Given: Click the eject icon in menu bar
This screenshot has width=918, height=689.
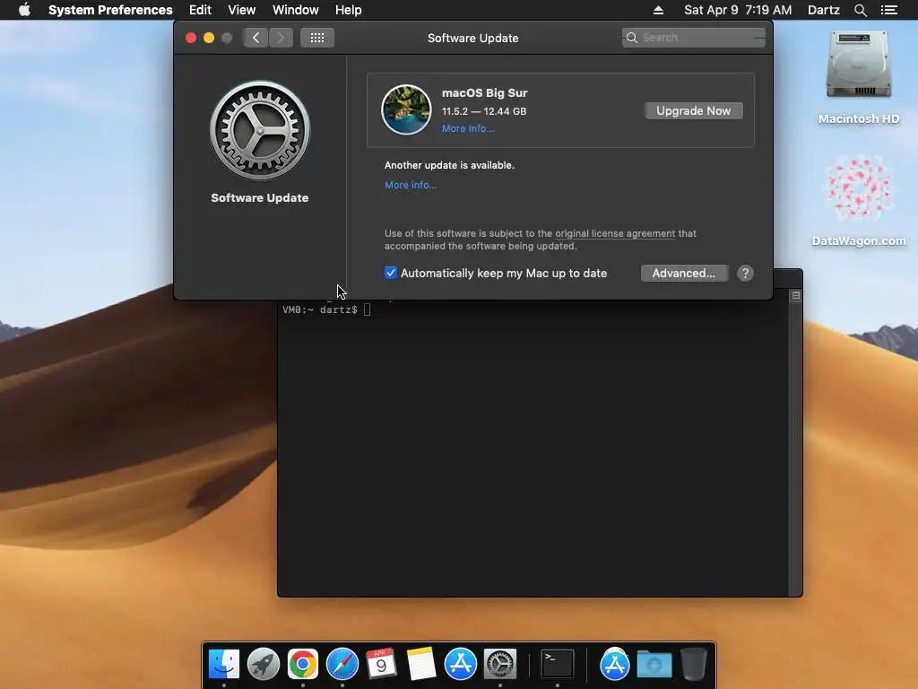Looking at the screenshot, I should click(x=658, y=10).
